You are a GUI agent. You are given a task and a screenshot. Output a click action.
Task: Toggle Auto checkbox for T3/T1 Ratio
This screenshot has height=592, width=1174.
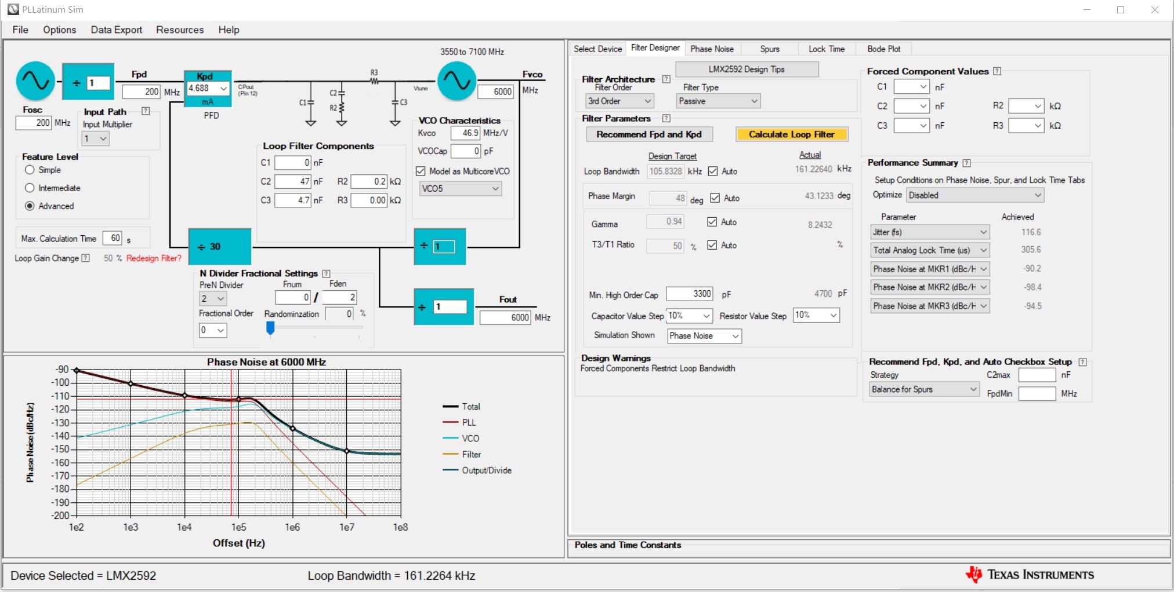(712, 246)
